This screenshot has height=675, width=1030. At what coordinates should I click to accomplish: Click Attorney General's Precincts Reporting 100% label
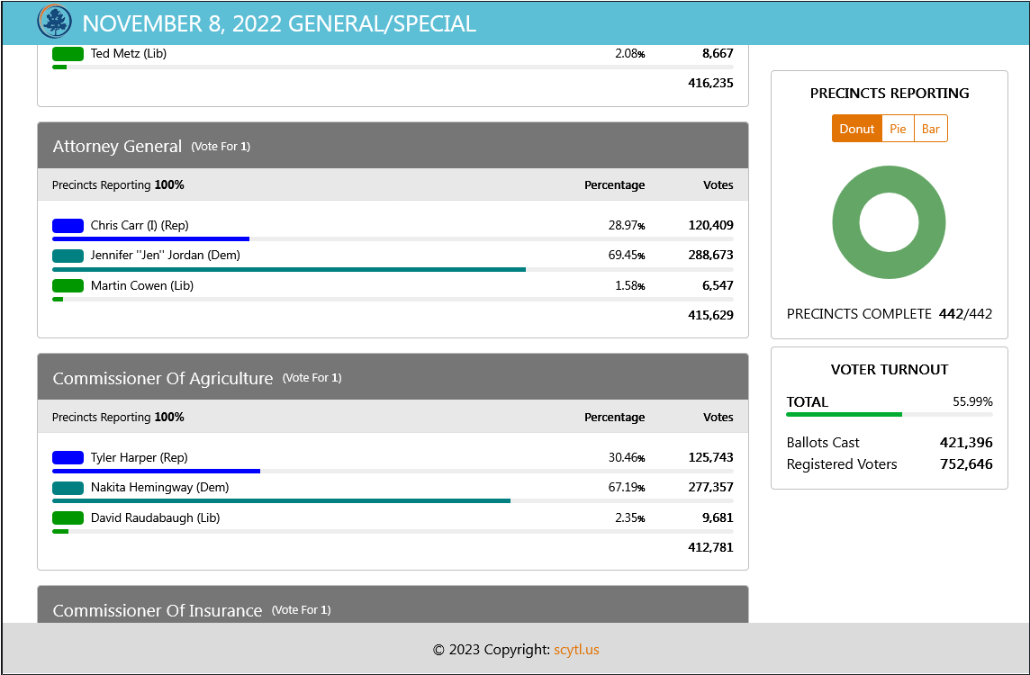coord(118,185)
